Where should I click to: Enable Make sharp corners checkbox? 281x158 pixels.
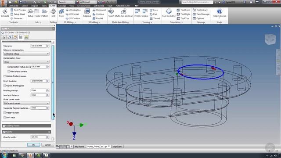click(9, 71)
